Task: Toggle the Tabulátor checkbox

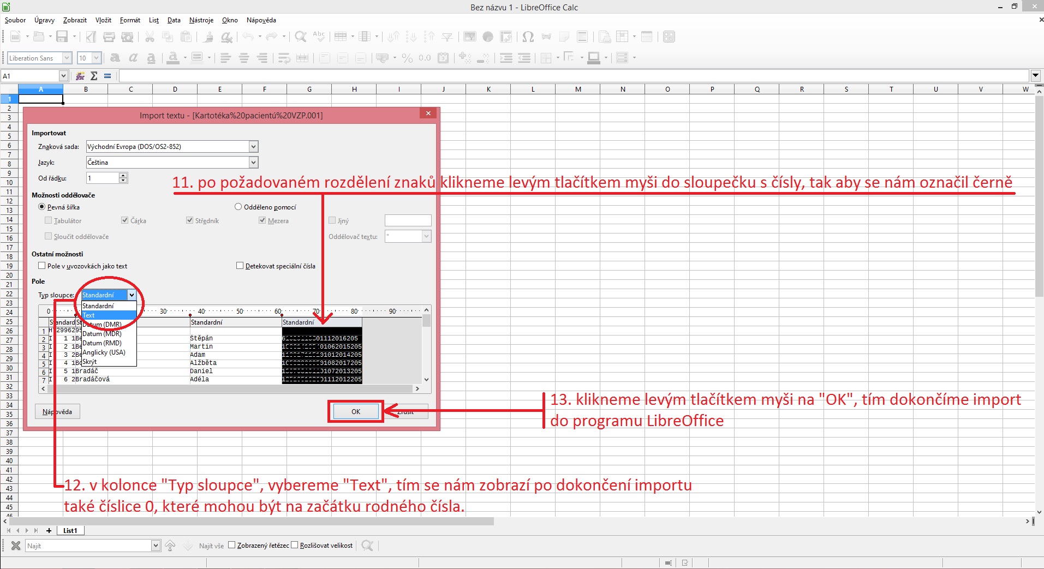Action: 48,220
